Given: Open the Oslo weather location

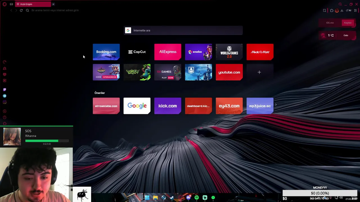Looking at the screenshot, I should [346, 35].
